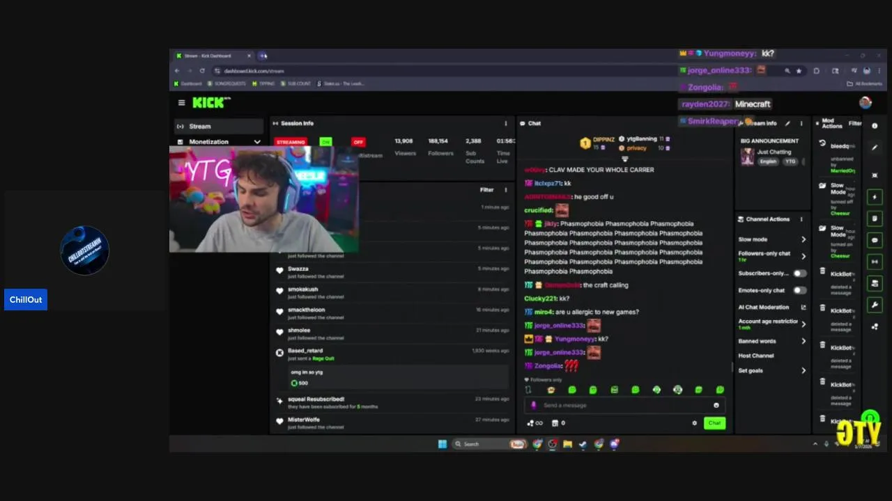This screenshot has width=892, height=501.
Task: Bookmark page with star icon
Action: pyautogui.click(x=799, y=71)
